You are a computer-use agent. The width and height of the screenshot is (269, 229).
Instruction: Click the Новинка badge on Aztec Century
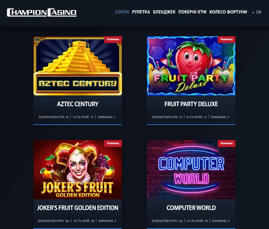[x=113, y=39]
